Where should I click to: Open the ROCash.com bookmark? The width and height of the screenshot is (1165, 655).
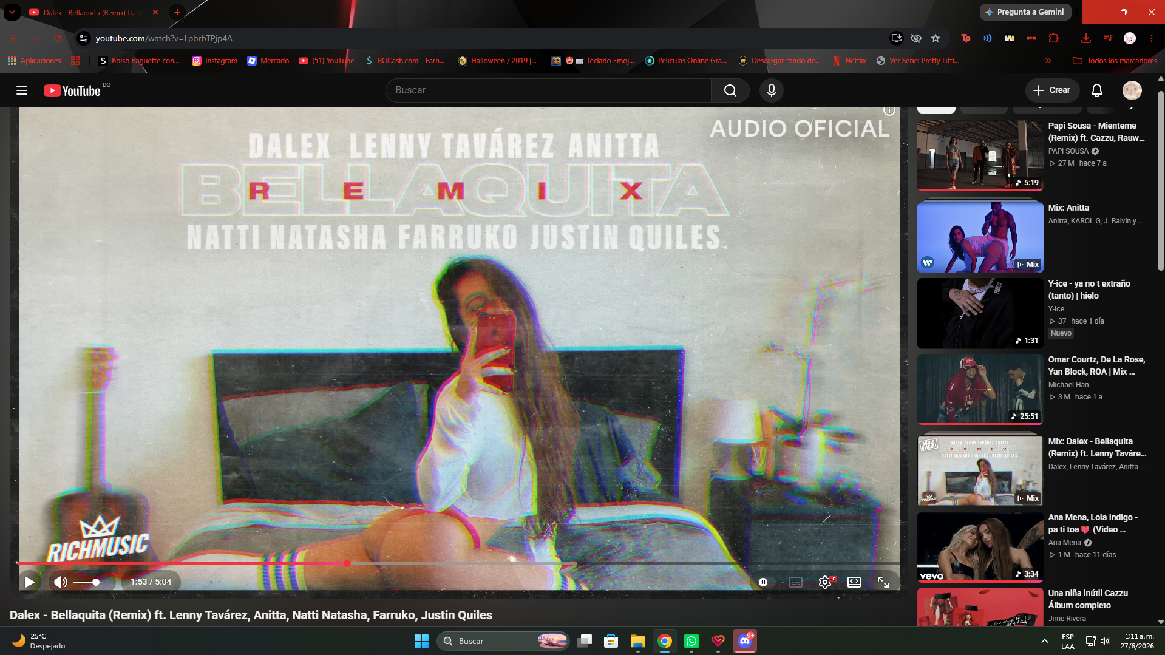[405, 61]
